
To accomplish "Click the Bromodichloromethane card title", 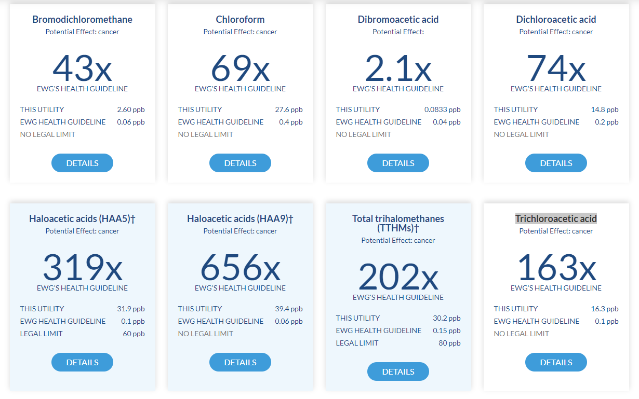I will [82, 20].
